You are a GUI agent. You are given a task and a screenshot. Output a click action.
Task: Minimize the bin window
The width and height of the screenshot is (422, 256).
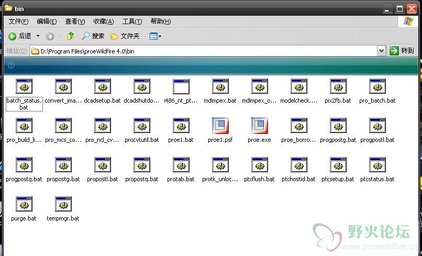click(x=387, y=9)
